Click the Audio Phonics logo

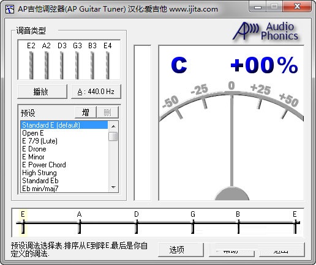(x=266, y=31)
